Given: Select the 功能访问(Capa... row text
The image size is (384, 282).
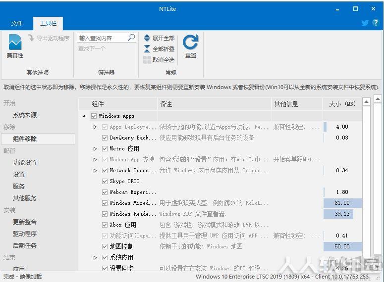Looking at the screenshot, I should click(133, 236).
